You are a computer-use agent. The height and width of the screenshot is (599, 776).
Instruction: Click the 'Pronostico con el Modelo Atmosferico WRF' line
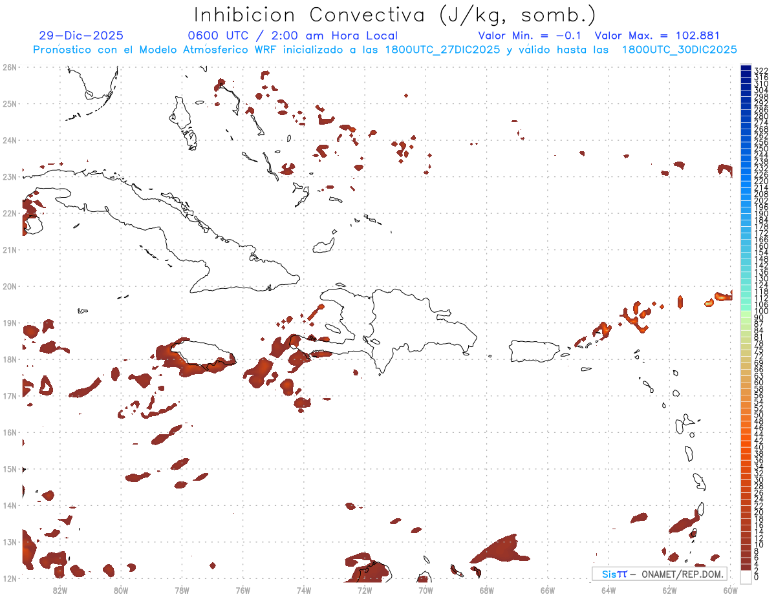coord(385,50)
